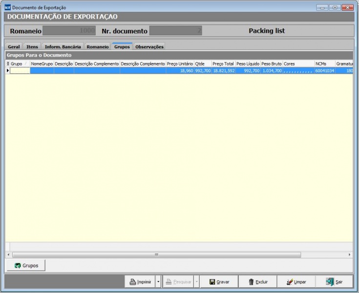Expand the Pesquisar dropdown arrow
Viewport: 359px width, 293px height.
coord(196,282)
